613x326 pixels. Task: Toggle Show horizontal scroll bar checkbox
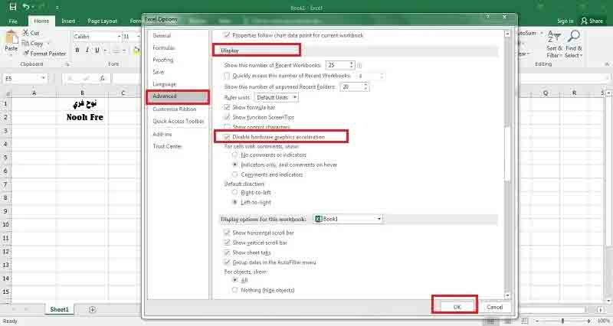(227, 233)
